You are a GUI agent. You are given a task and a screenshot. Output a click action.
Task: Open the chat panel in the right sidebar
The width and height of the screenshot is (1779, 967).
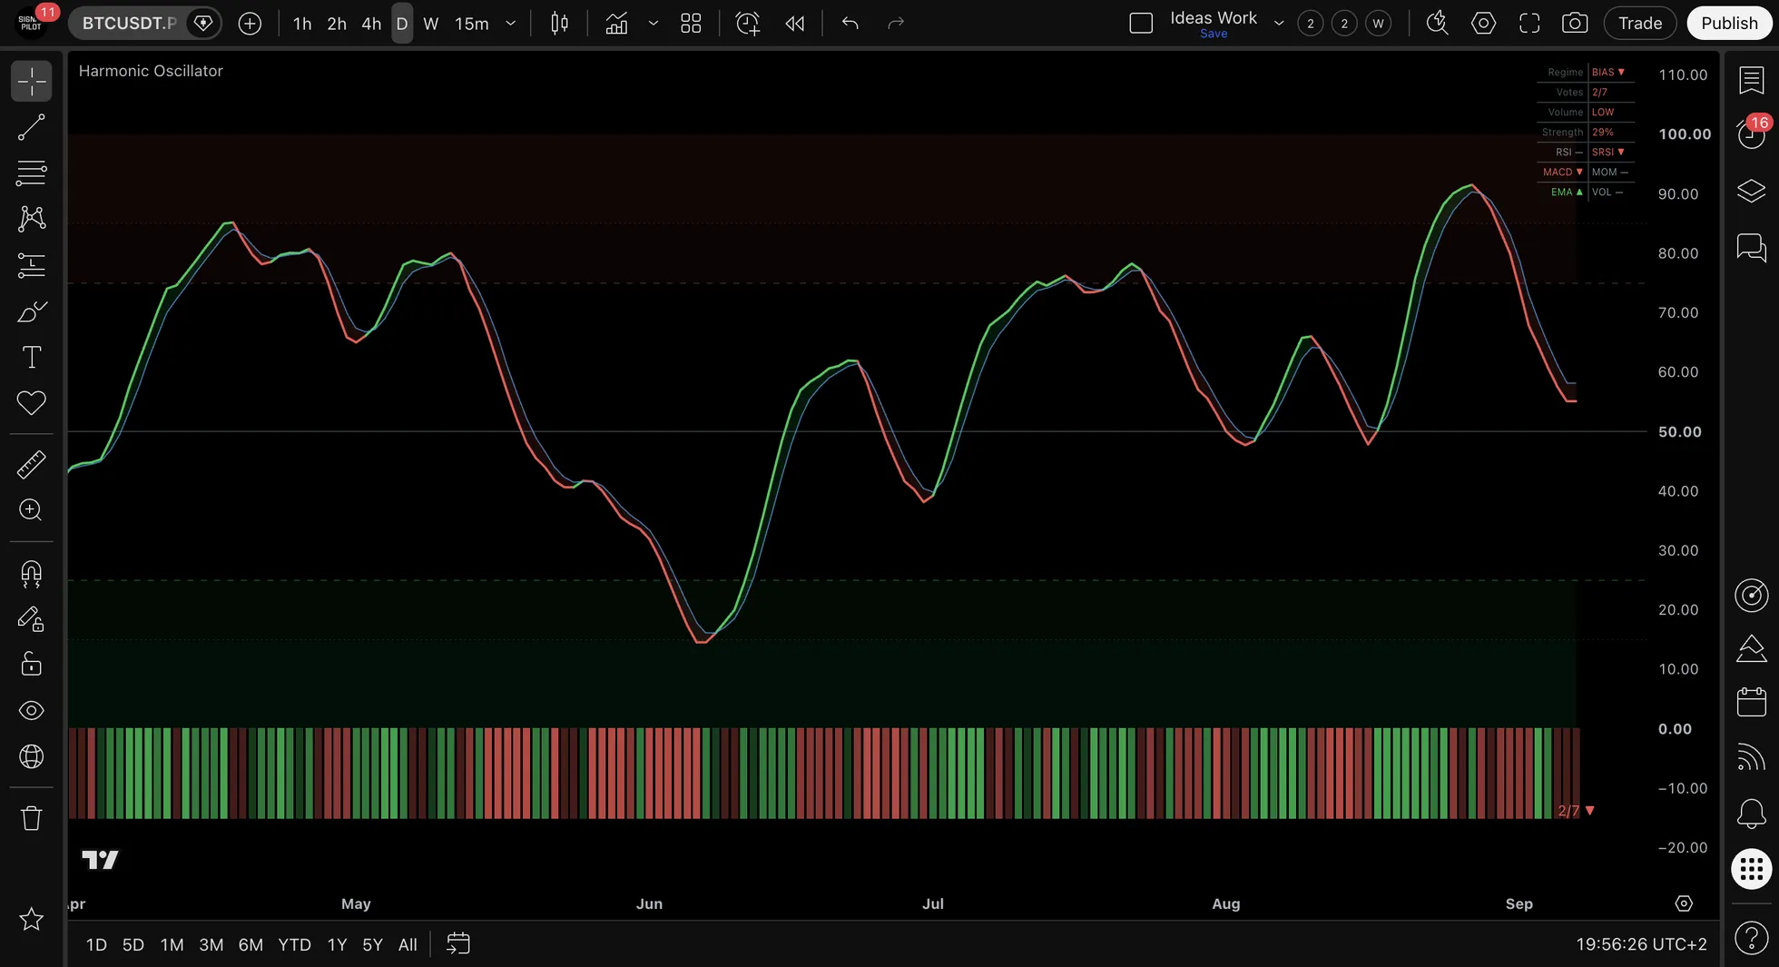(1752, 247)
